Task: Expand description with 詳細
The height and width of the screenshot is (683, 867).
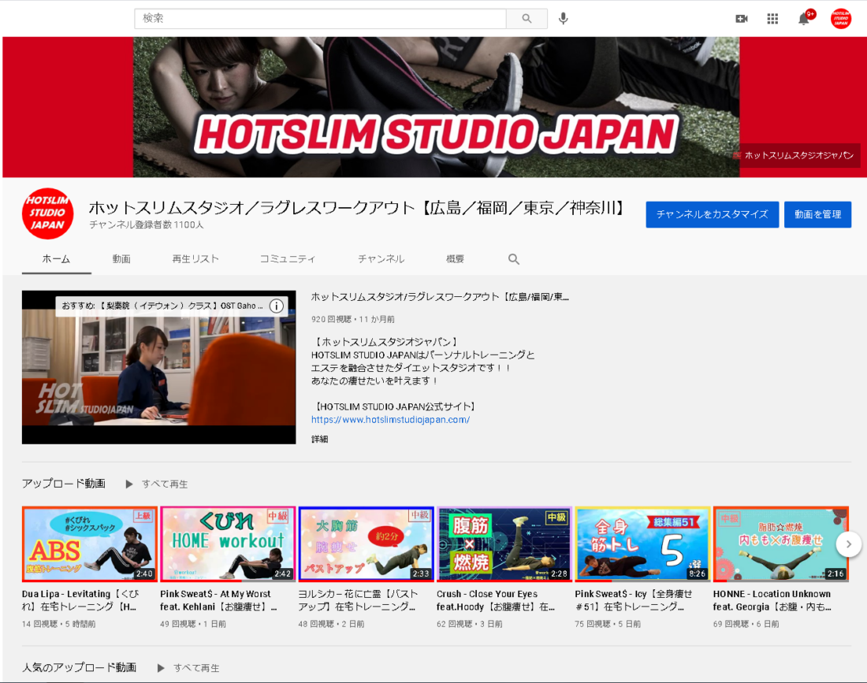Action: [x=319, y=440]
